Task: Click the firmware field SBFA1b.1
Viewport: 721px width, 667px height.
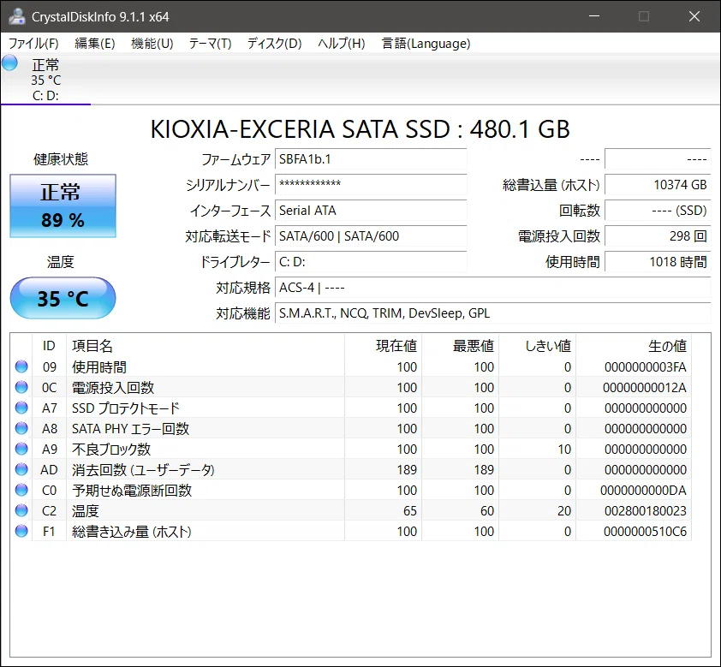Action: pos(371,159)
